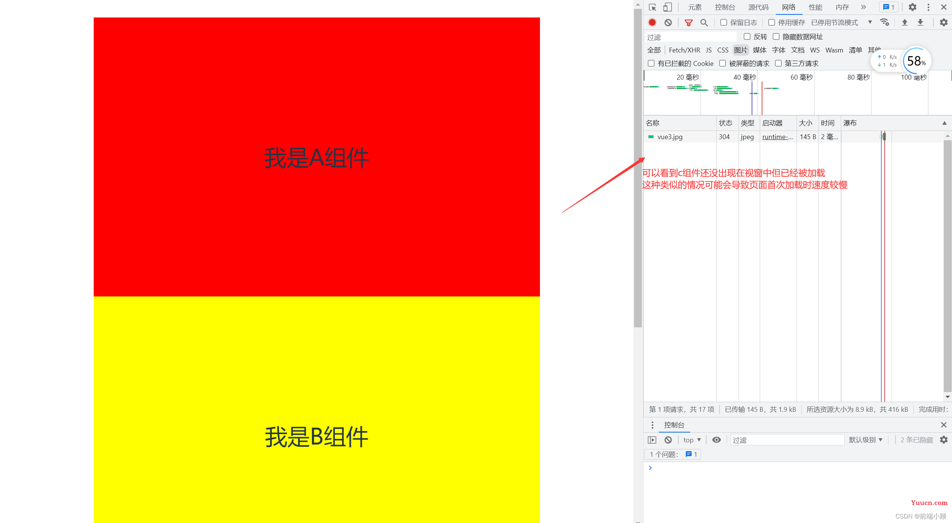Viewport: 952px width, 523px height.
Task: Check 有已拦截的 Cookie checkbox
Action: tap(651, 63)
